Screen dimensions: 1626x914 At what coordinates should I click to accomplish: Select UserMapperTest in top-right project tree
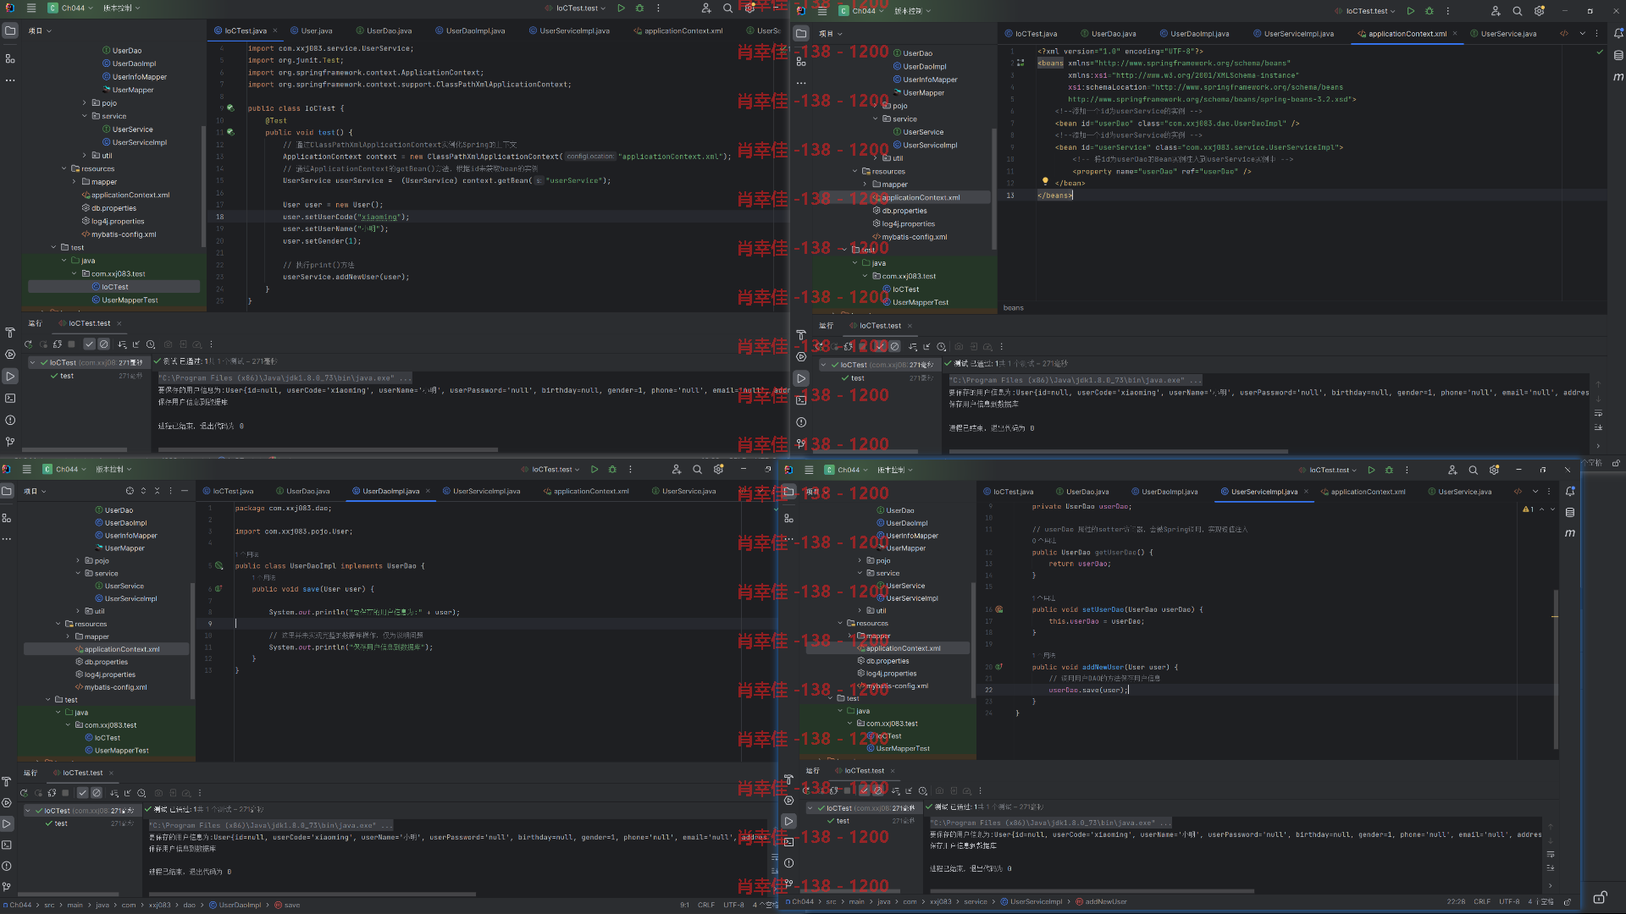click(x=915, y=303)
